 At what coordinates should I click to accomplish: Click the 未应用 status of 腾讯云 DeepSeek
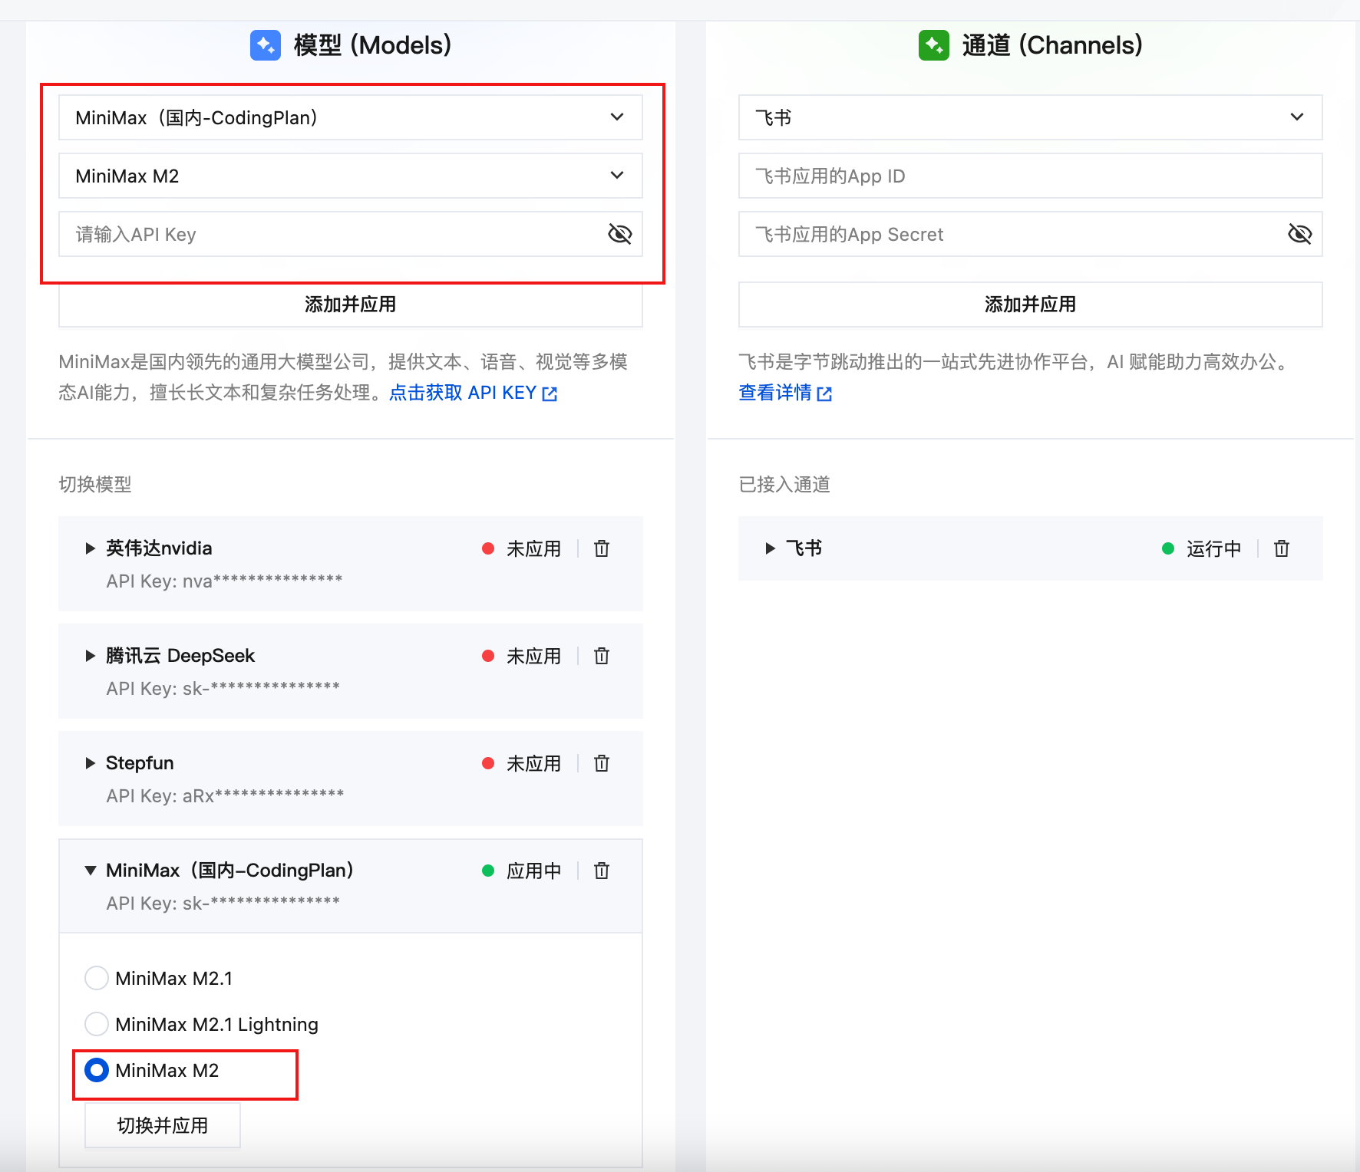(533, 657)
